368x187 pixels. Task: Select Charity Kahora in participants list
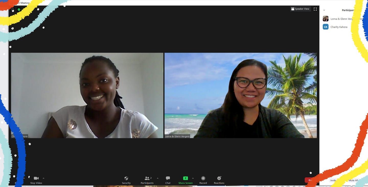point(339,27)
